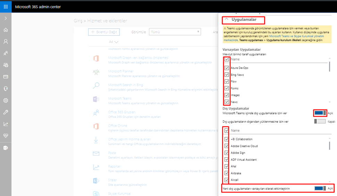Open Microsoft Search in Bing link
337x196 pixels.
(x=125, y=85)
